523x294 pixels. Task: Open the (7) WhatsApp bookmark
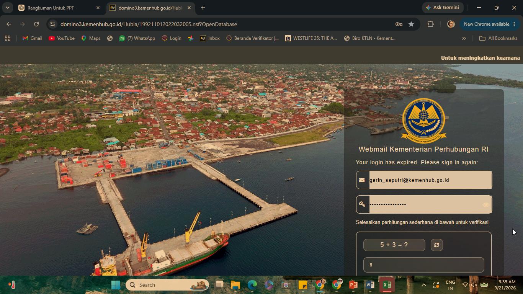(x=137, y=38)
